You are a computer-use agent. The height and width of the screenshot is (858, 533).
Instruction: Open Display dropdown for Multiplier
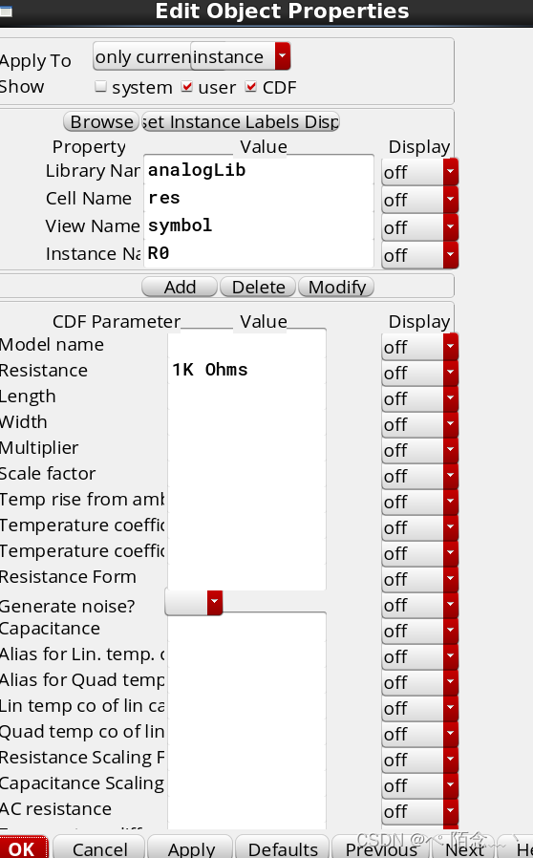click(419, 450)
